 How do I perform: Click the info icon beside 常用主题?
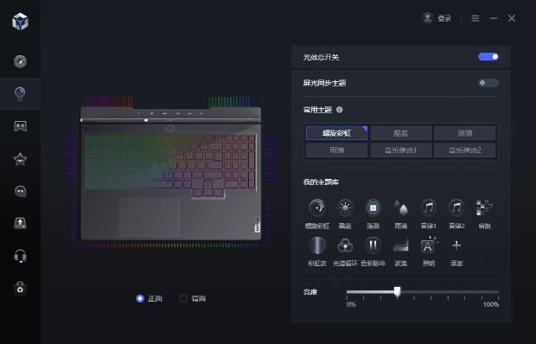click(340, 110)
